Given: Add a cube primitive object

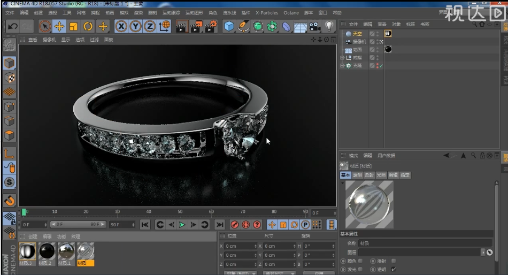Looking at the screenshot, I should tap(229, 26).
